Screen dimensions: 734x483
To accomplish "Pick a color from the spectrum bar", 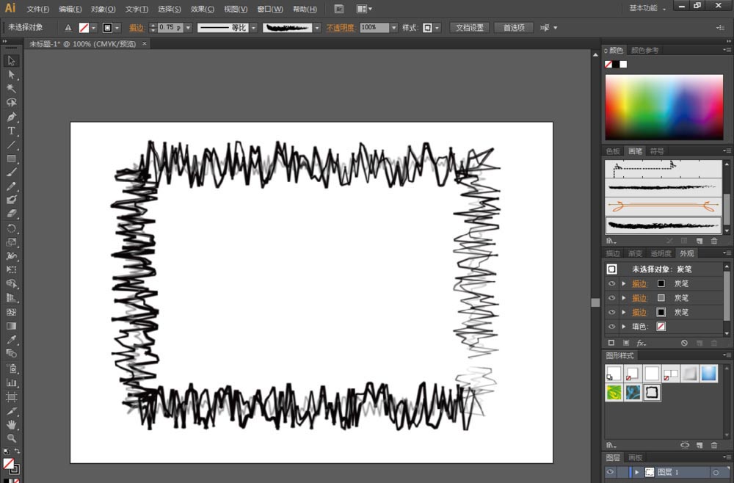I will tap(664, 107).
